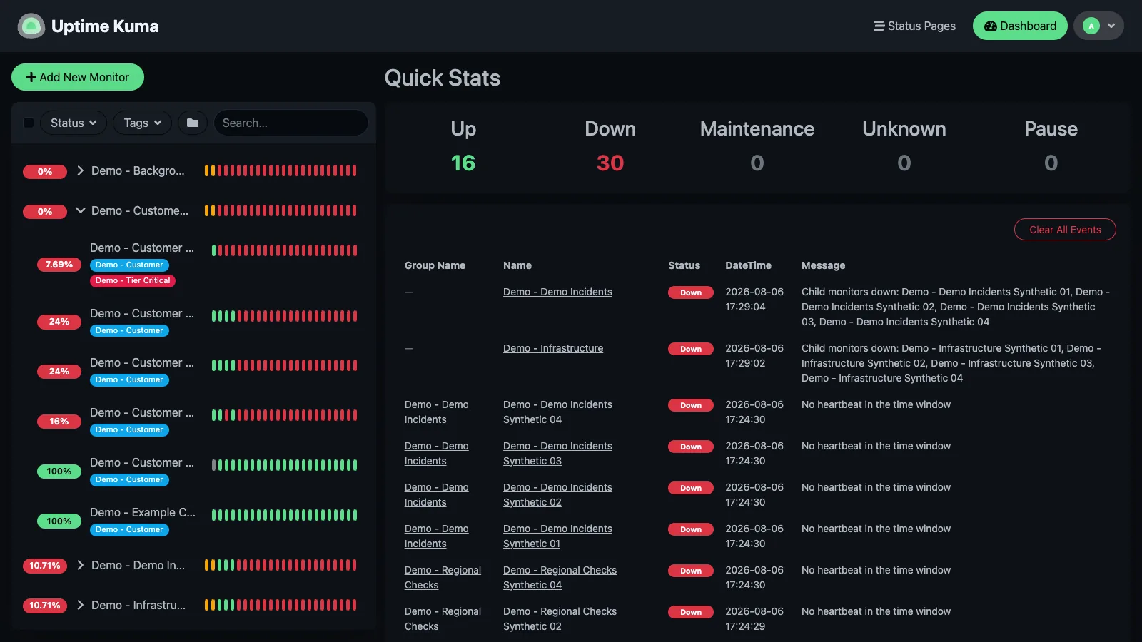Expand the Demo - Backgro... group chevron

(x=81, y=170)
